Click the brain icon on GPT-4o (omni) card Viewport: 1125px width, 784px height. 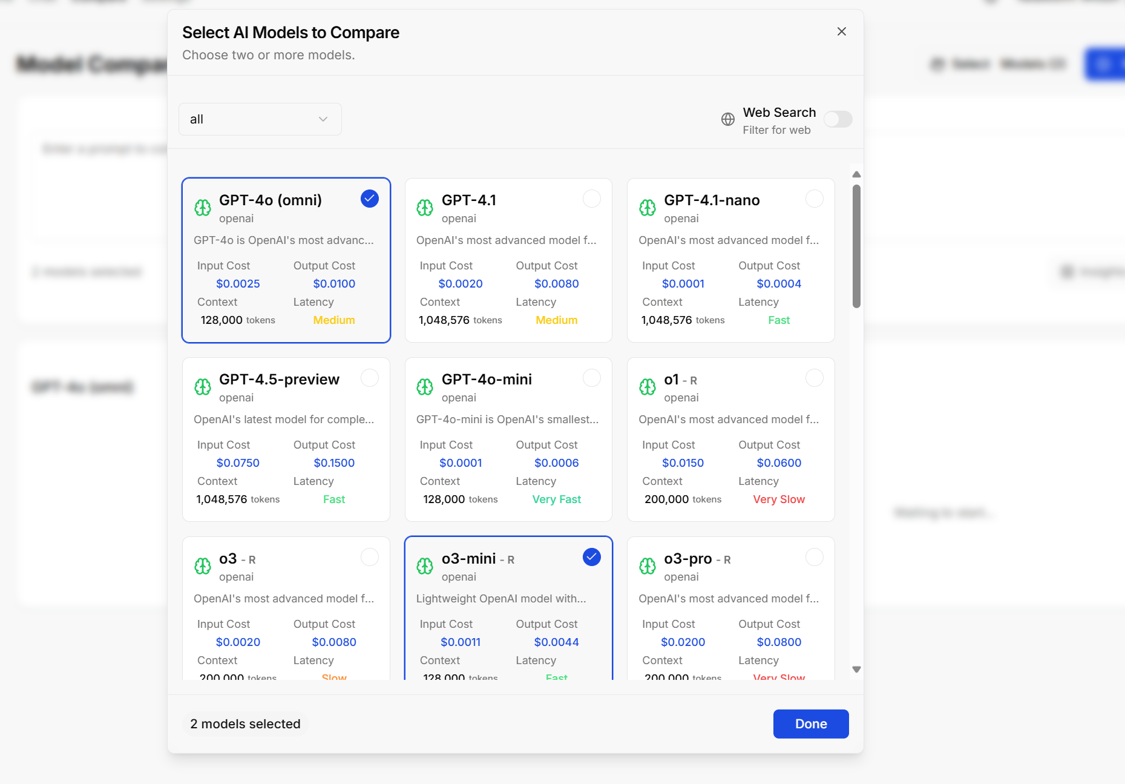point(203,208)
